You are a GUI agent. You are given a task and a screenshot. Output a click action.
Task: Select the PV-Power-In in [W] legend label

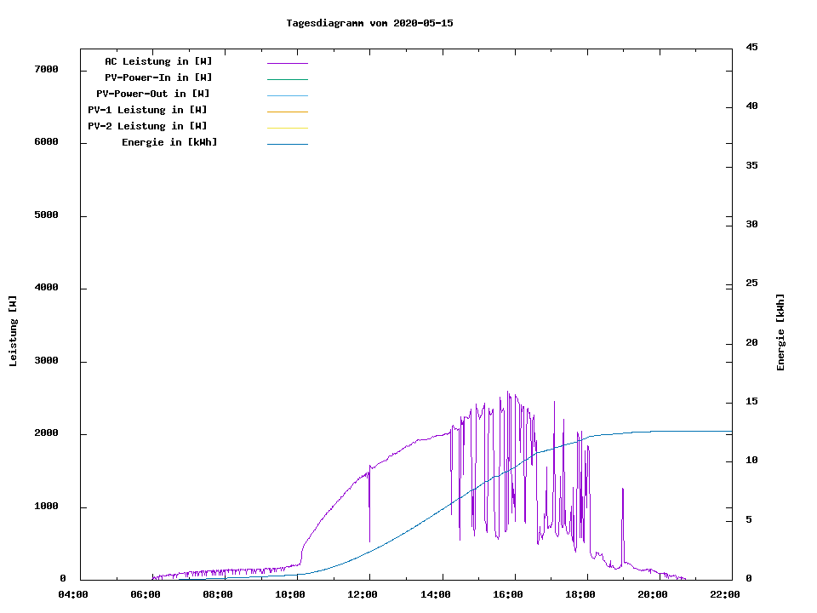coord(164,77)
